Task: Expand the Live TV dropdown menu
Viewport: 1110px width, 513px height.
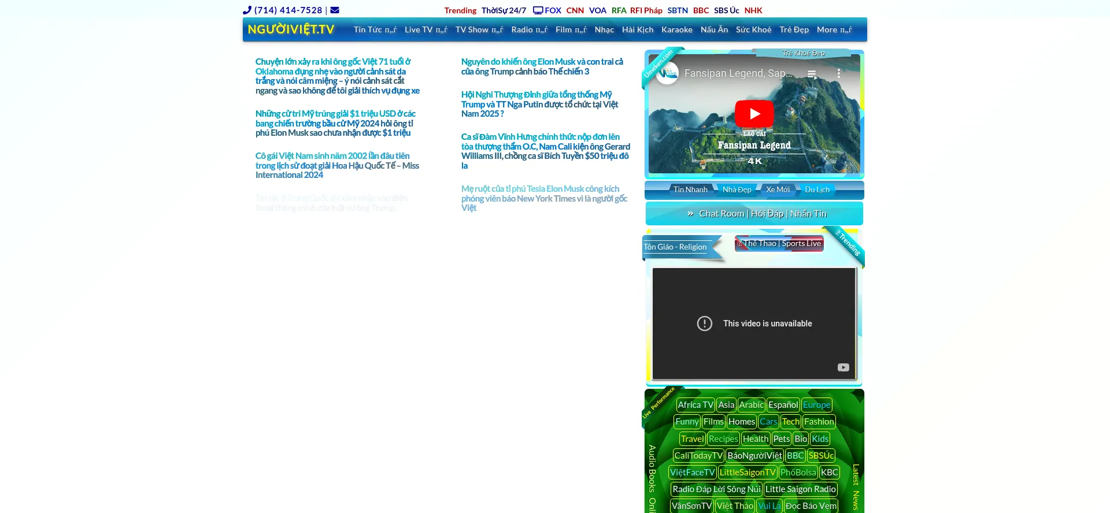Action: point(425,29)
